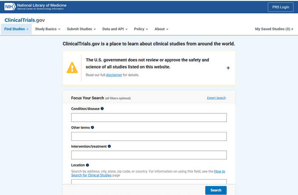Click the PRS Login button
298x195 pixels.
pyautogui.click(x=281, y=7)
